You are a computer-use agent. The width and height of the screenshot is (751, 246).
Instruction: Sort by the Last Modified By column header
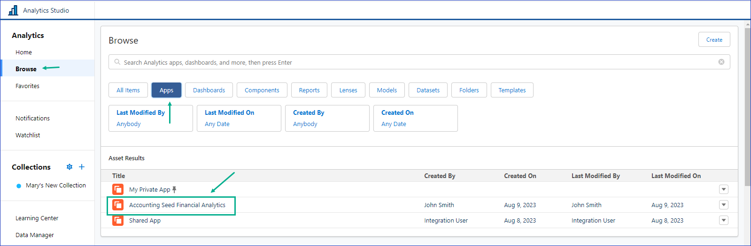(x=596, y=176)
